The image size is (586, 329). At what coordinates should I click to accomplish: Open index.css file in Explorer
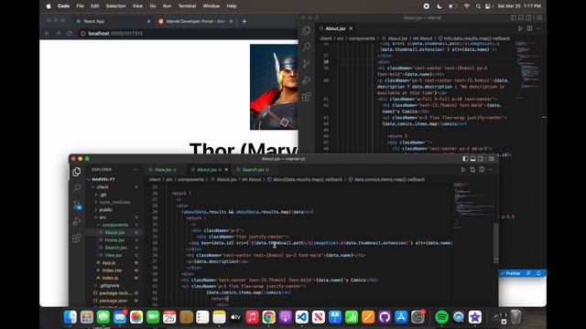click(112, 271)
